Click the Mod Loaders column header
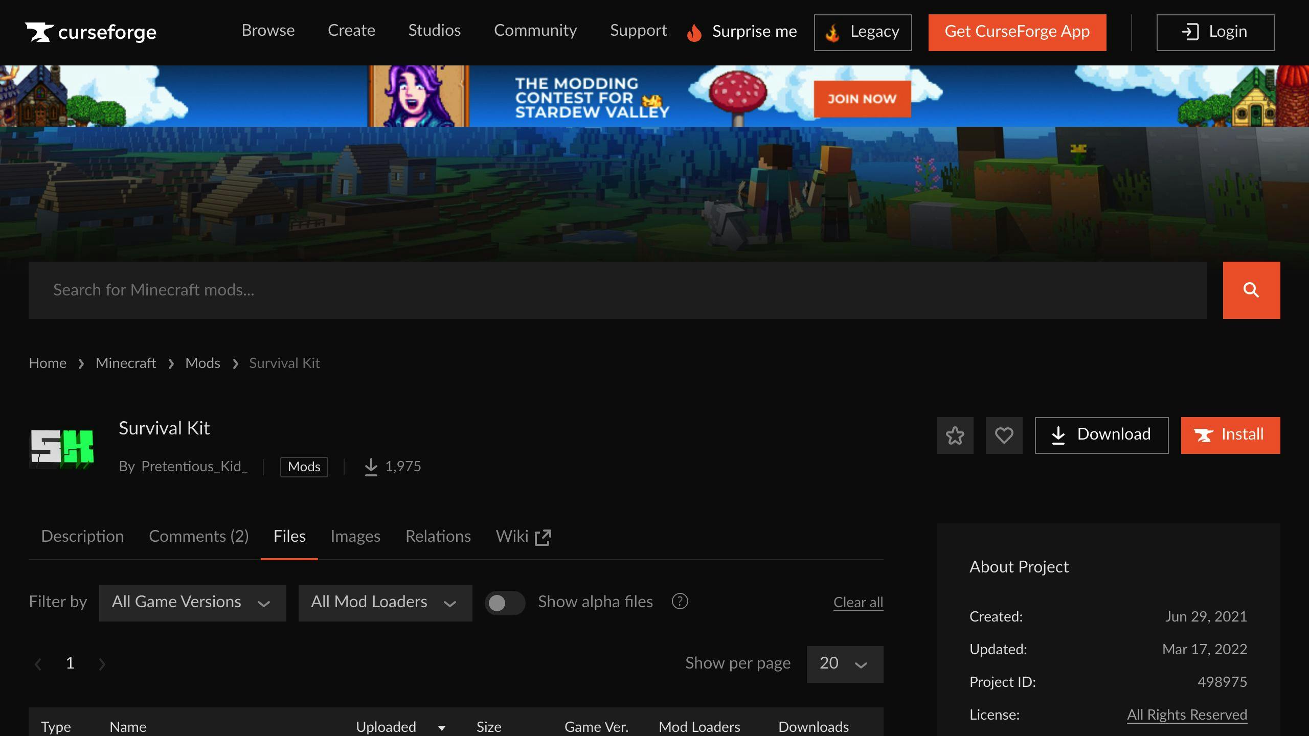The height and width of the screenshot is (736, 1309). tap(699, 727)
